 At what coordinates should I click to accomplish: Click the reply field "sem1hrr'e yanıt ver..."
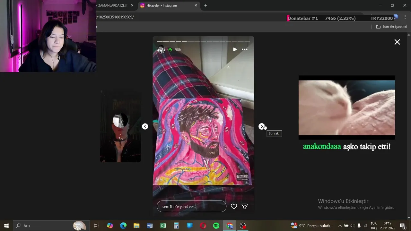click(191, 206)
